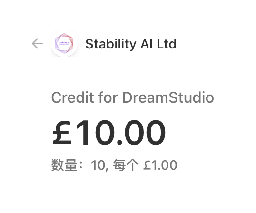Pick the word for in product title
The width and height of the screenshot is (256, 213).
[x=108, y=97]
